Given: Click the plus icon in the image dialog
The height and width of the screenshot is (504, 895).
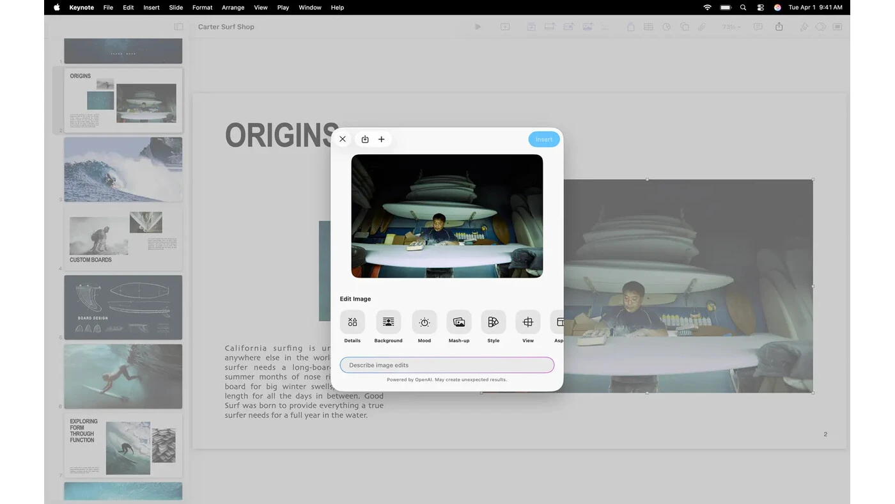Looking at the screenshot, I should pyautogui.click(x=382, y=139).
